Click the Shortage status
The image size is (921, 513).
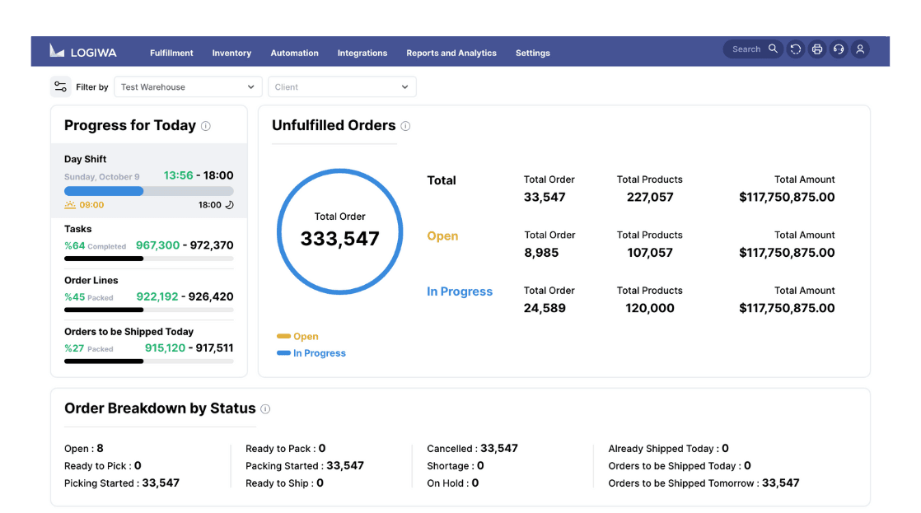pos(456,466)
